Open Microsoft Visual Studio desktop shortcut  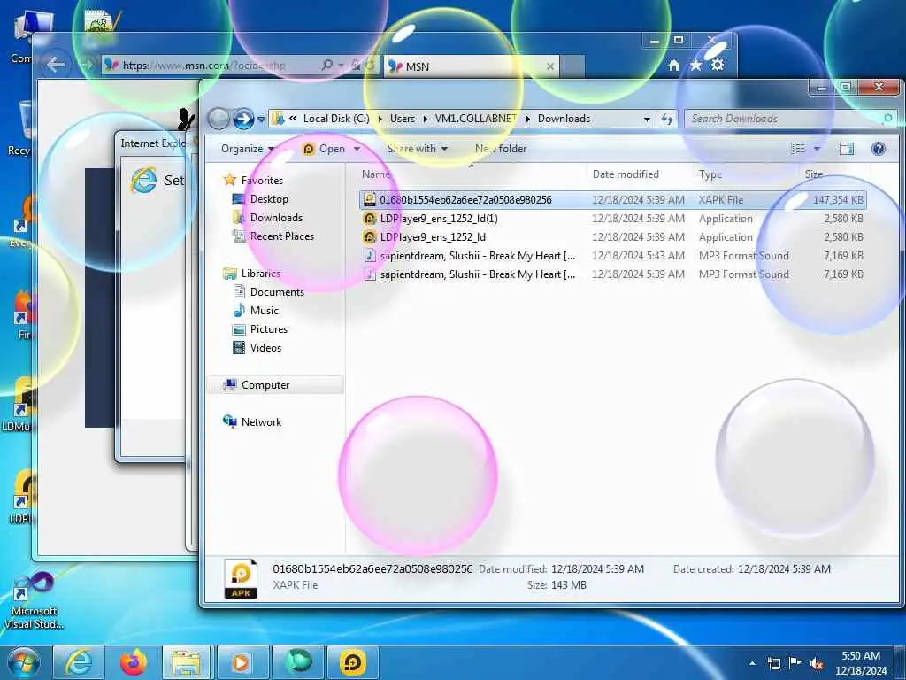(34, 601)
